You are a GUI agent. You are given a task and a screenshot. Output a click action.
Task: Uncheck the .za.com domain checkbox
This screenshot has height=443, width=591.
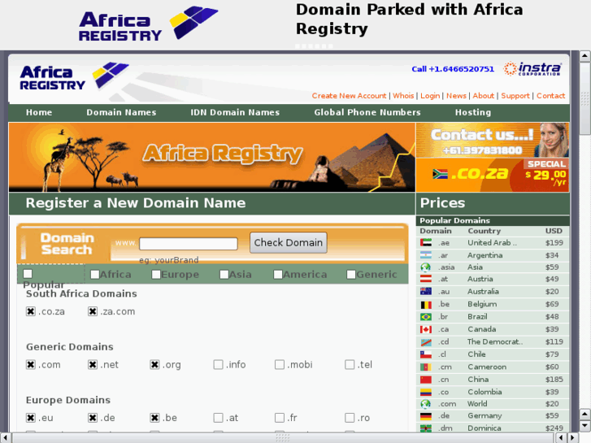click(93, 311)
